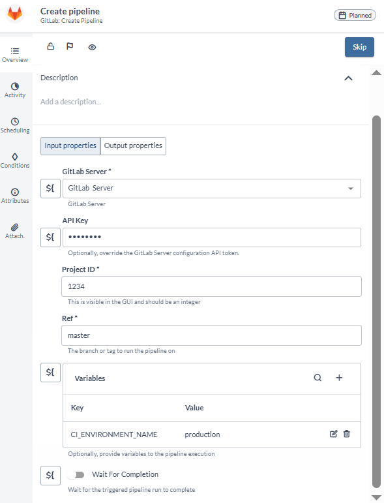Select the Input properties tab
Viewport: 384px width, 503px height.
coord(70,146)
